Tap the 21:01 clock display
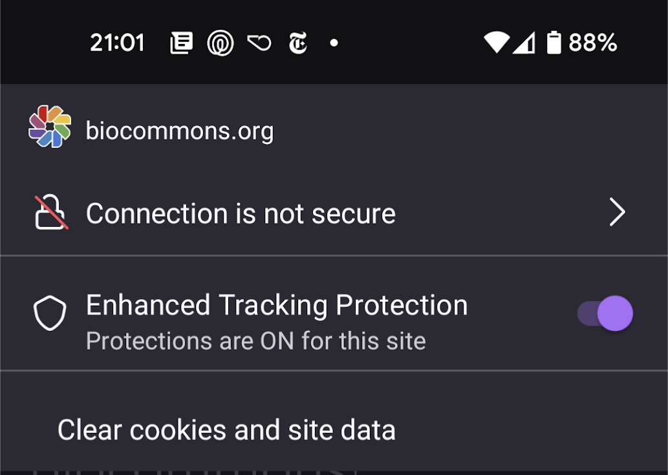Screen dimensions: 668x475 (x=118, y=42)
